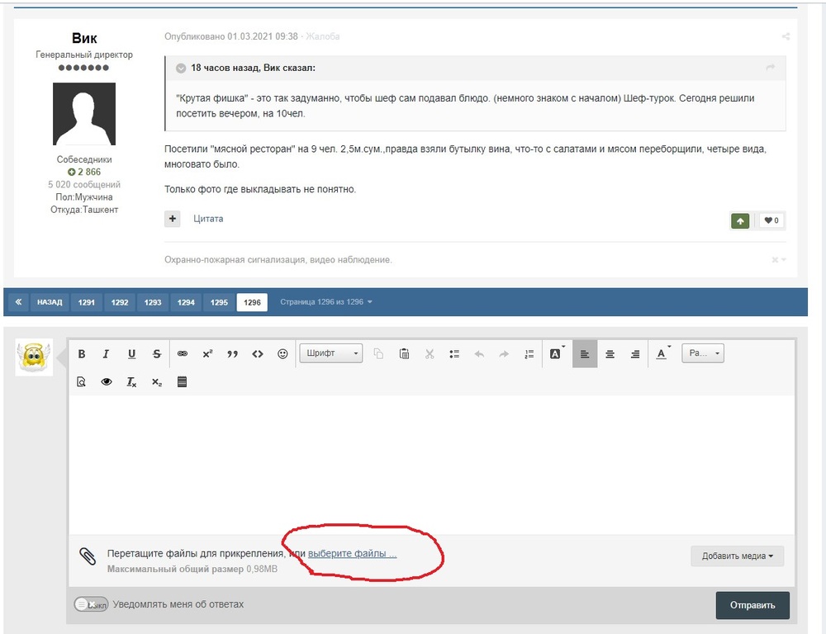Apply italic formatting in the editor
826x634 pixels.
106,354
